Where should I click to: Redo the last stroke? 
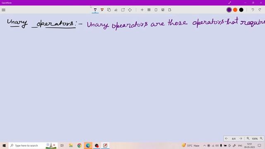[260, 10]
